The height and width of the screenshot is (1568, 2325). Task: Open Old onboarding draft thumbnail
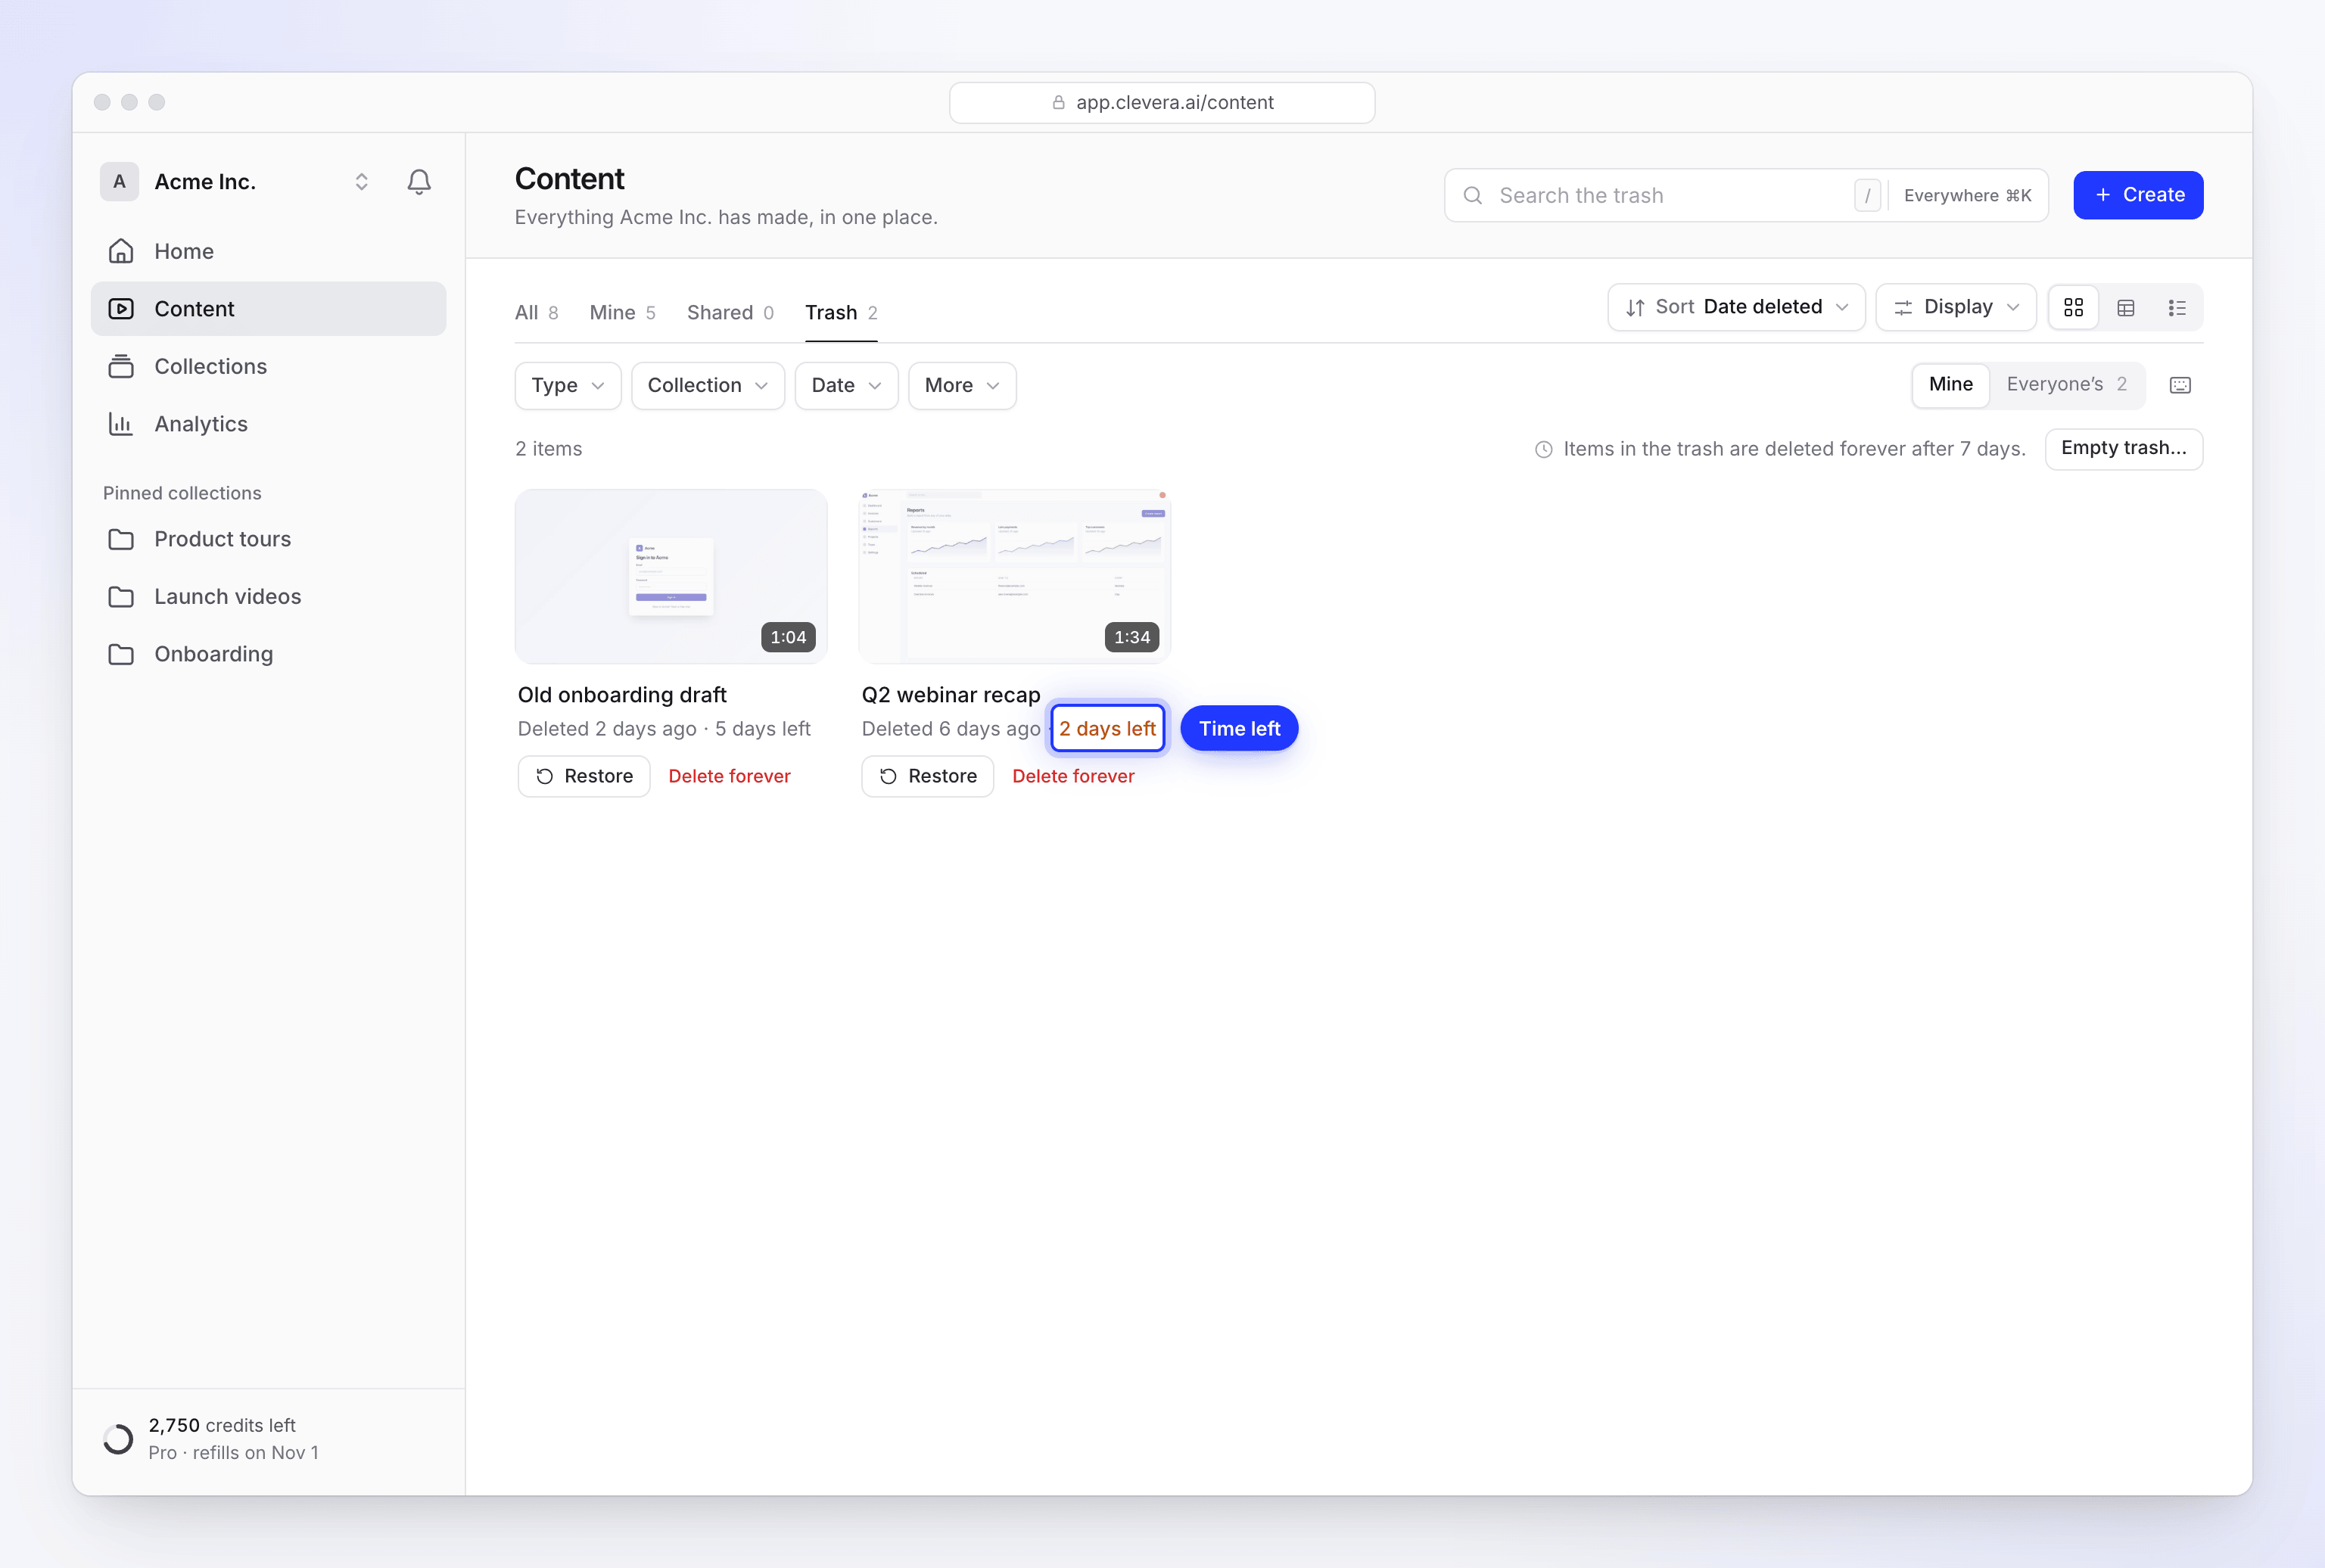[x=671, y=576]
